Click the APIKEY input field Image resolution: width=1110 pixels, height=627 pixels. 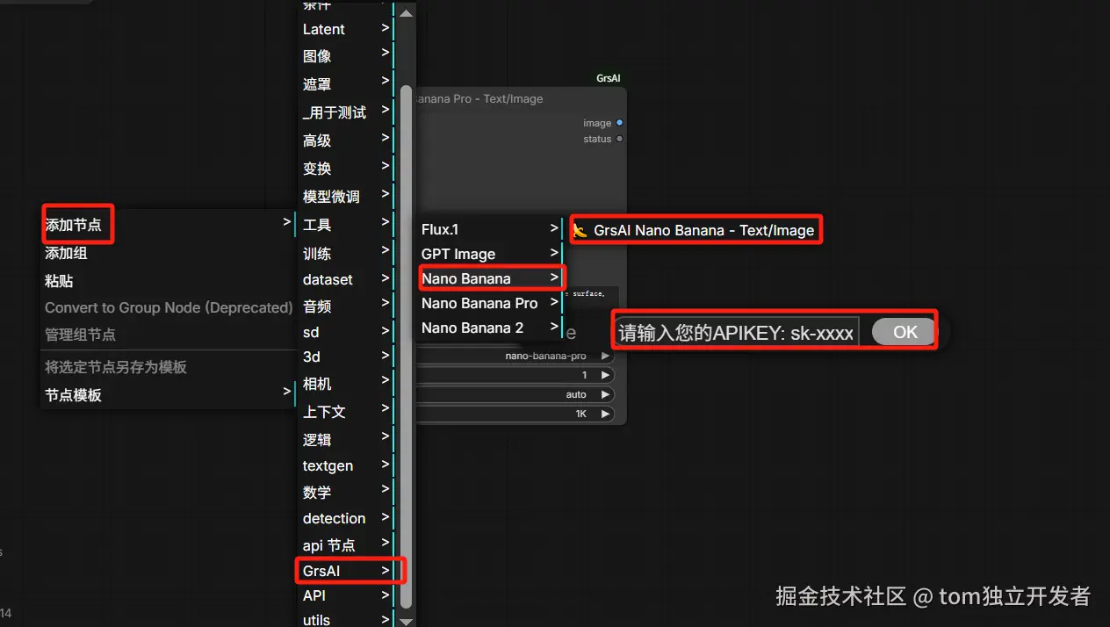coord(736,333)
